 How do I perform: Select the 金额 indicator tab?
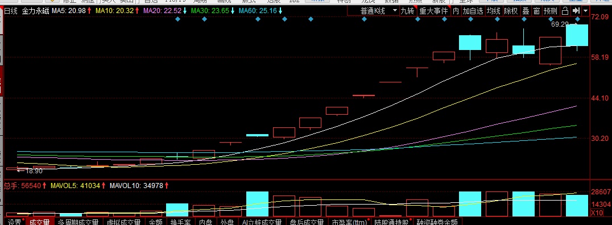pyautogui.click(x=155, y=222)
